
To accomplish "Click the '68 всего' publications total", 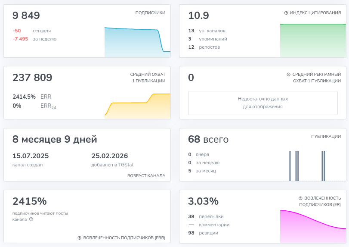I will coord(208,139).
